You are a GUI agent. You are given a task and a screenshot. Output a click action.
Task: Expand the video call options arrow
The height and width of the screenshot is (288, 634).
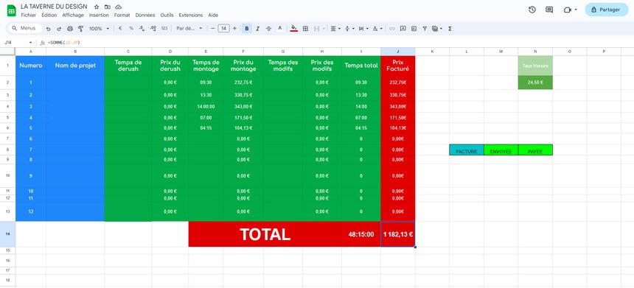click(x=576, y=10)
